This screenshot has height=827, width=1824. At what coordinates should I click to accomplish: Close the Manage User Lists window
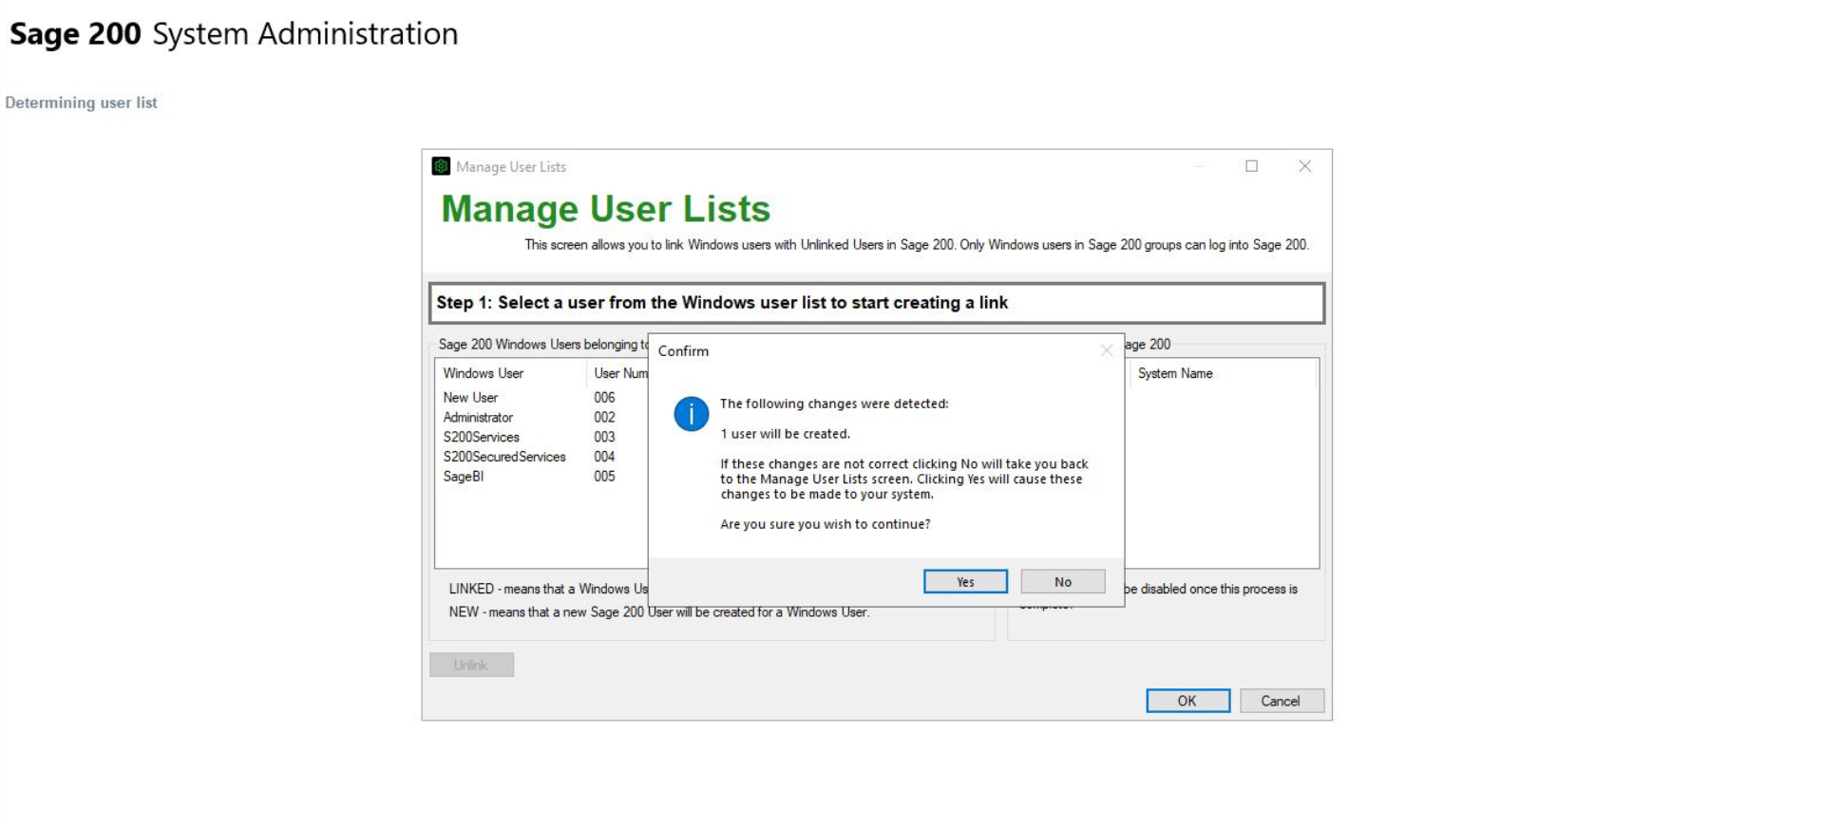1304,166
